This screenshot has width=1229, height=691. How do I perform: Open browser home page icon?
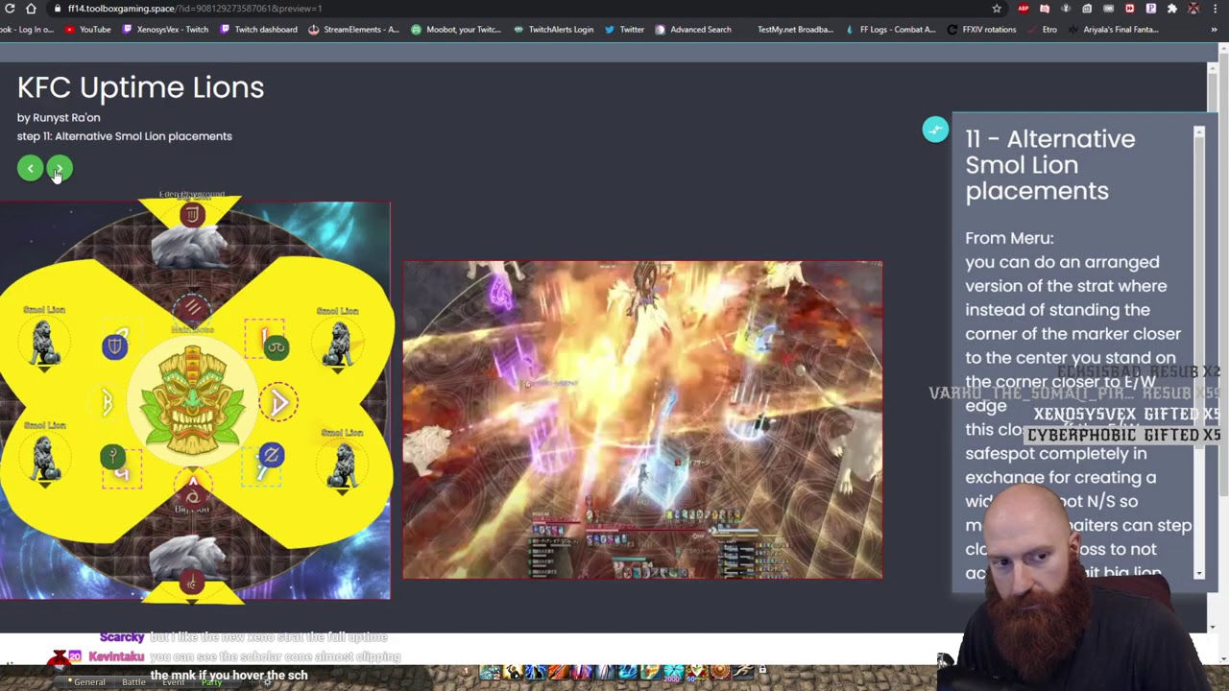click(31, 9)
